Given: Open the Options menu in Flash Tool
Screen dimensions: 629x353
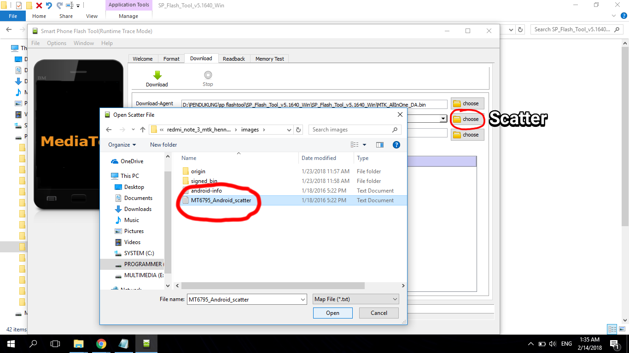Looking at the screenshot, I should point(57,43).
